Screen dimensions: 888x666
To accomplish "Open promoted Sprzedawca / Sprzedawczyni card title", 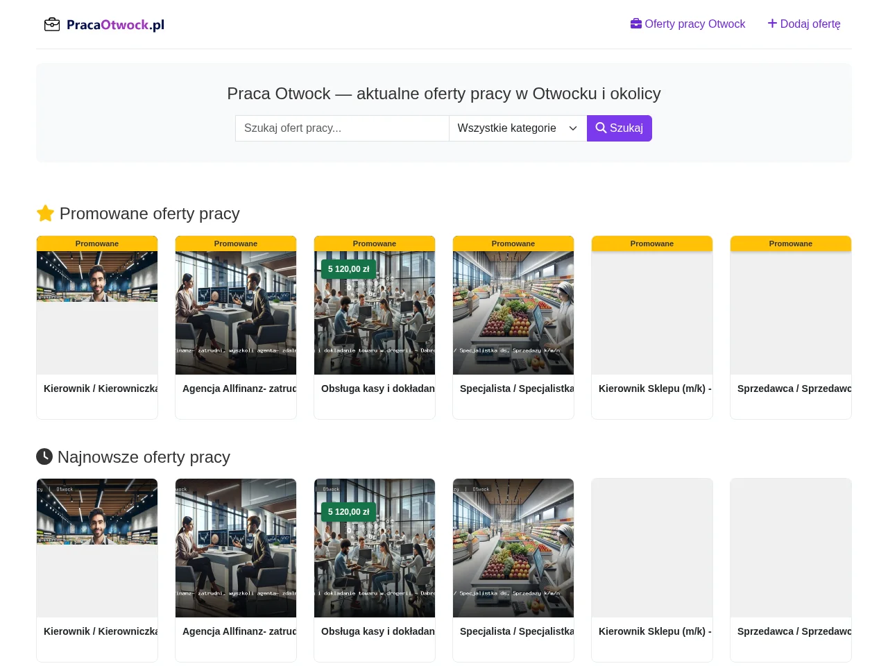I will (794, 388).
